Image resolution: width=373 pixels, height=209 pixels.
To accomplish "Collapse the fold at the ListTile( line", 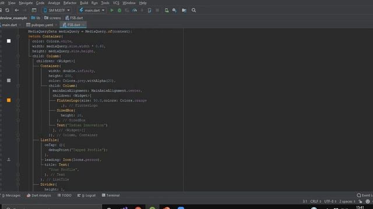I will [18, 140].
